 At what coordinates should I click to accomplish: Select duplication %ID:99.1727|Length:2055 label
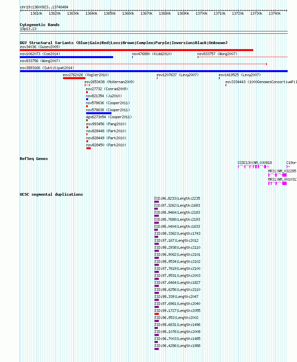[x=177, y=311]
